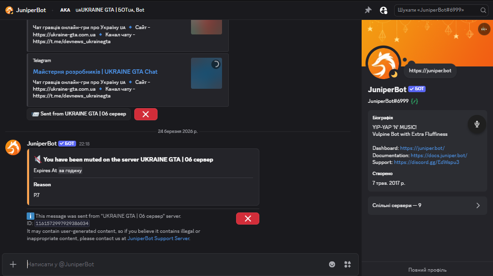
Task: Click AKA nickname text in header
Action: [65, 10]
